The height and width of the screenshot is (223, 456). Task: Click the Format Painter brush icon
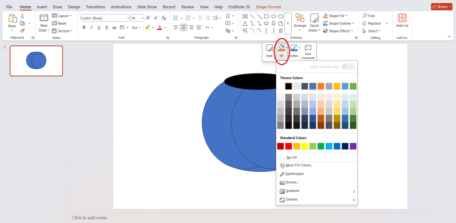point(22,31)
